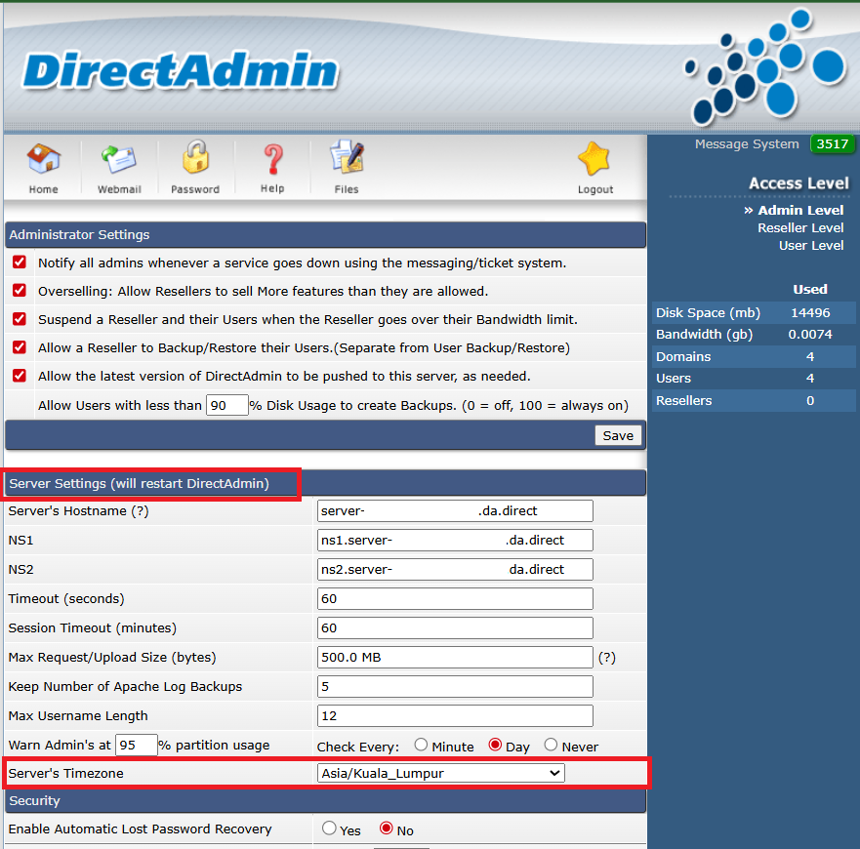Click the Home house icon
The image size is (860, 849).
point(44,158)
